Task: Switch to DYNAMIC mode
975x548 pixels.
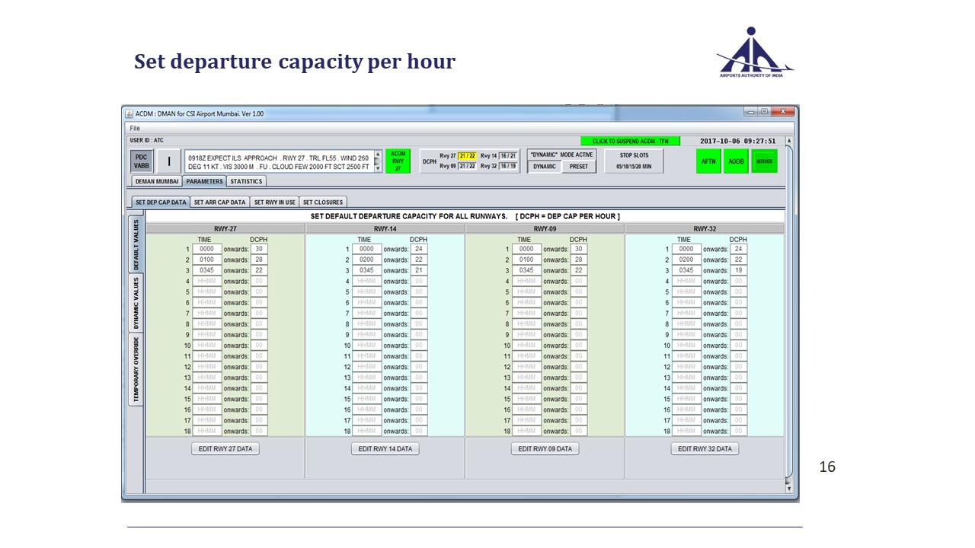Action: point(545,167)
